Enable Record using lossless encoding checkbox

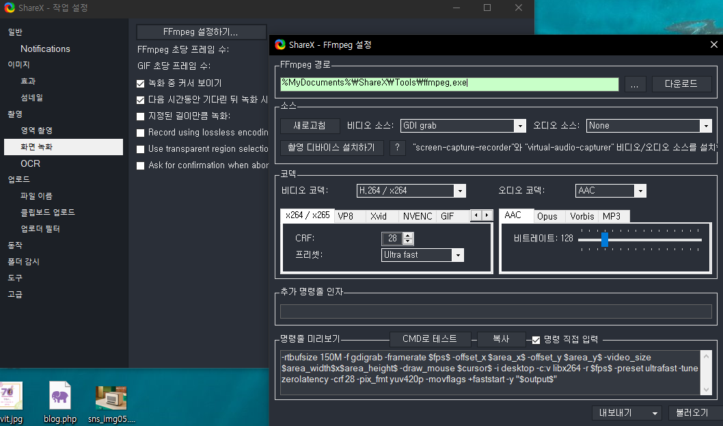(141, 133)
